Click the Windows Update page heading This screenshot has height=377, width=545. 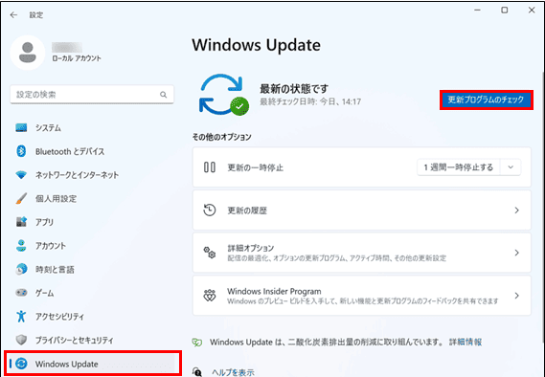tap(256, 45)
